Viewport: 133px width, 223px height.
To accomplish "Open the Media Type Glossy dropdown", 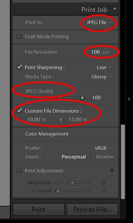I will coord(101,77).
